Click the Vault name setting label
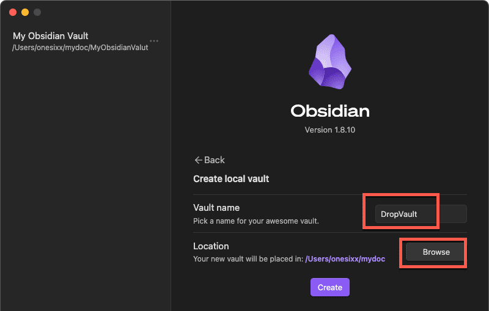The image size is (489, 311). click(x=216, y=208)
